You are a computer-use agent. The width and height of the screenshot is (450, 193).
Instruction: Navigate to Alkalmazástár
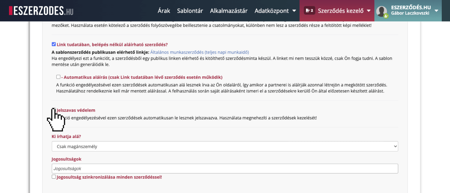[x=228, y=11]
